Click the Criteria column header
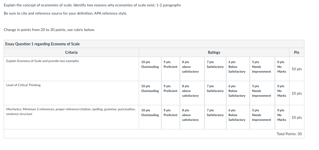The image size is (319, 150). 71,52
